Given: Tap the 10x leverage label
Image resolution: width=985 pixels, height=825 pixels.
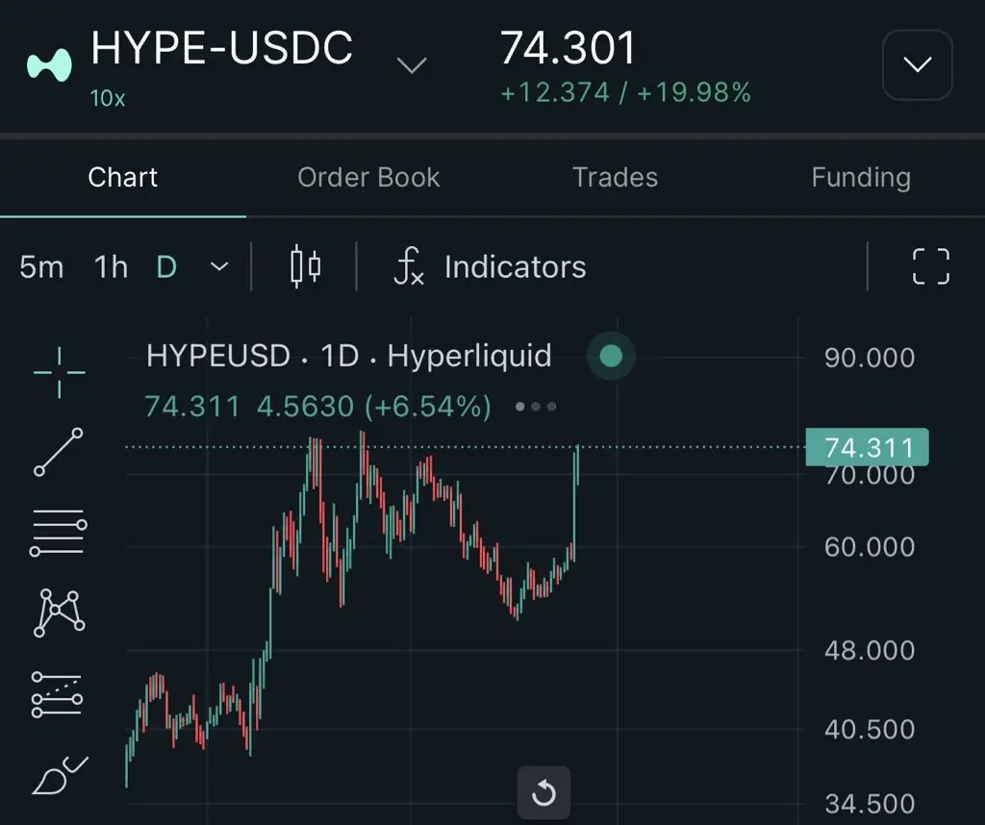Looking at the screenshot, I should pos(108,98).
